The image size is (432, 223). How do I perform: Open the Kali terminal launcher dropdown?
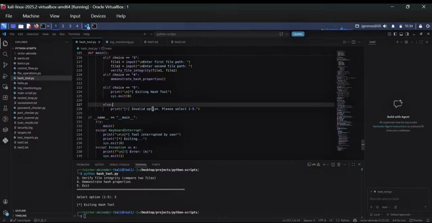48,26
